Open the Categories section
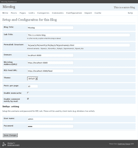The width and height of the screenshot is (138, 148). pos(43,13)
